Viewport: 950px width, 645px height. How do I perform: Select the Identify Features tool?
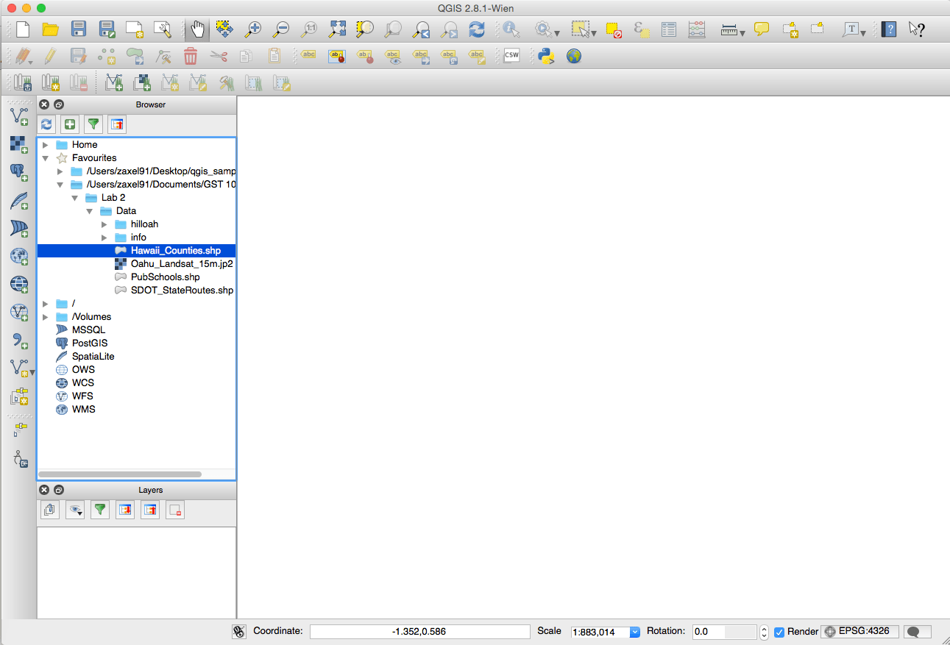(510, 29)
